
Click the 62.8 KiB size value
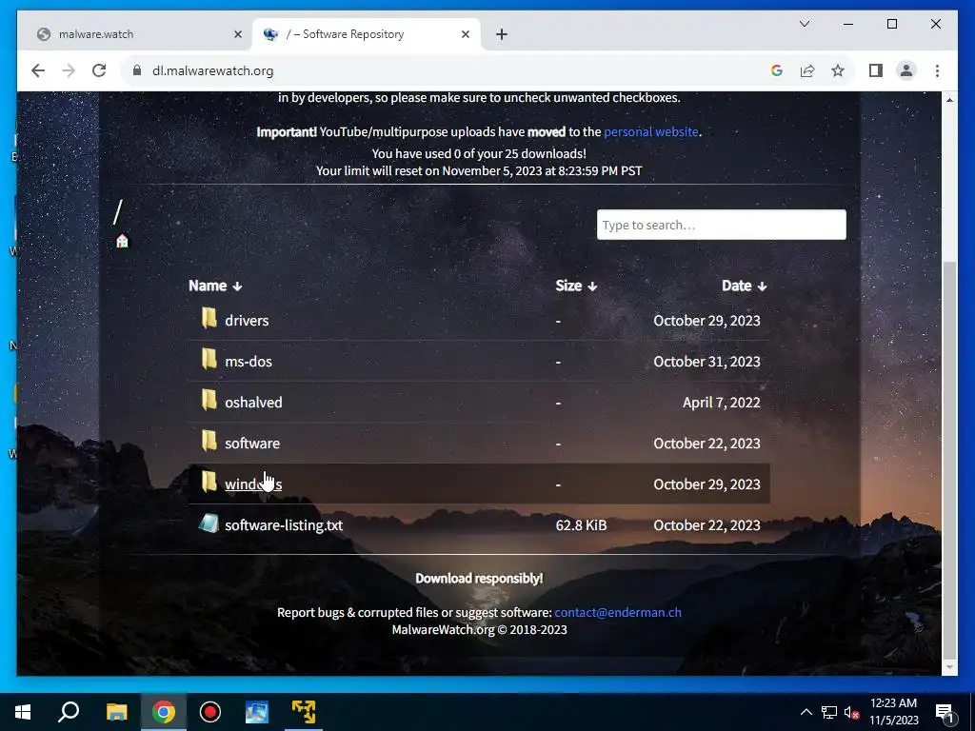[x=581, y=525]
